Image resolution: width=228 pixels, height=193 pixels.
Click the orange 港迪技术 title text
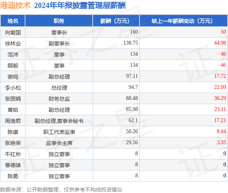(x=15, y=5)
